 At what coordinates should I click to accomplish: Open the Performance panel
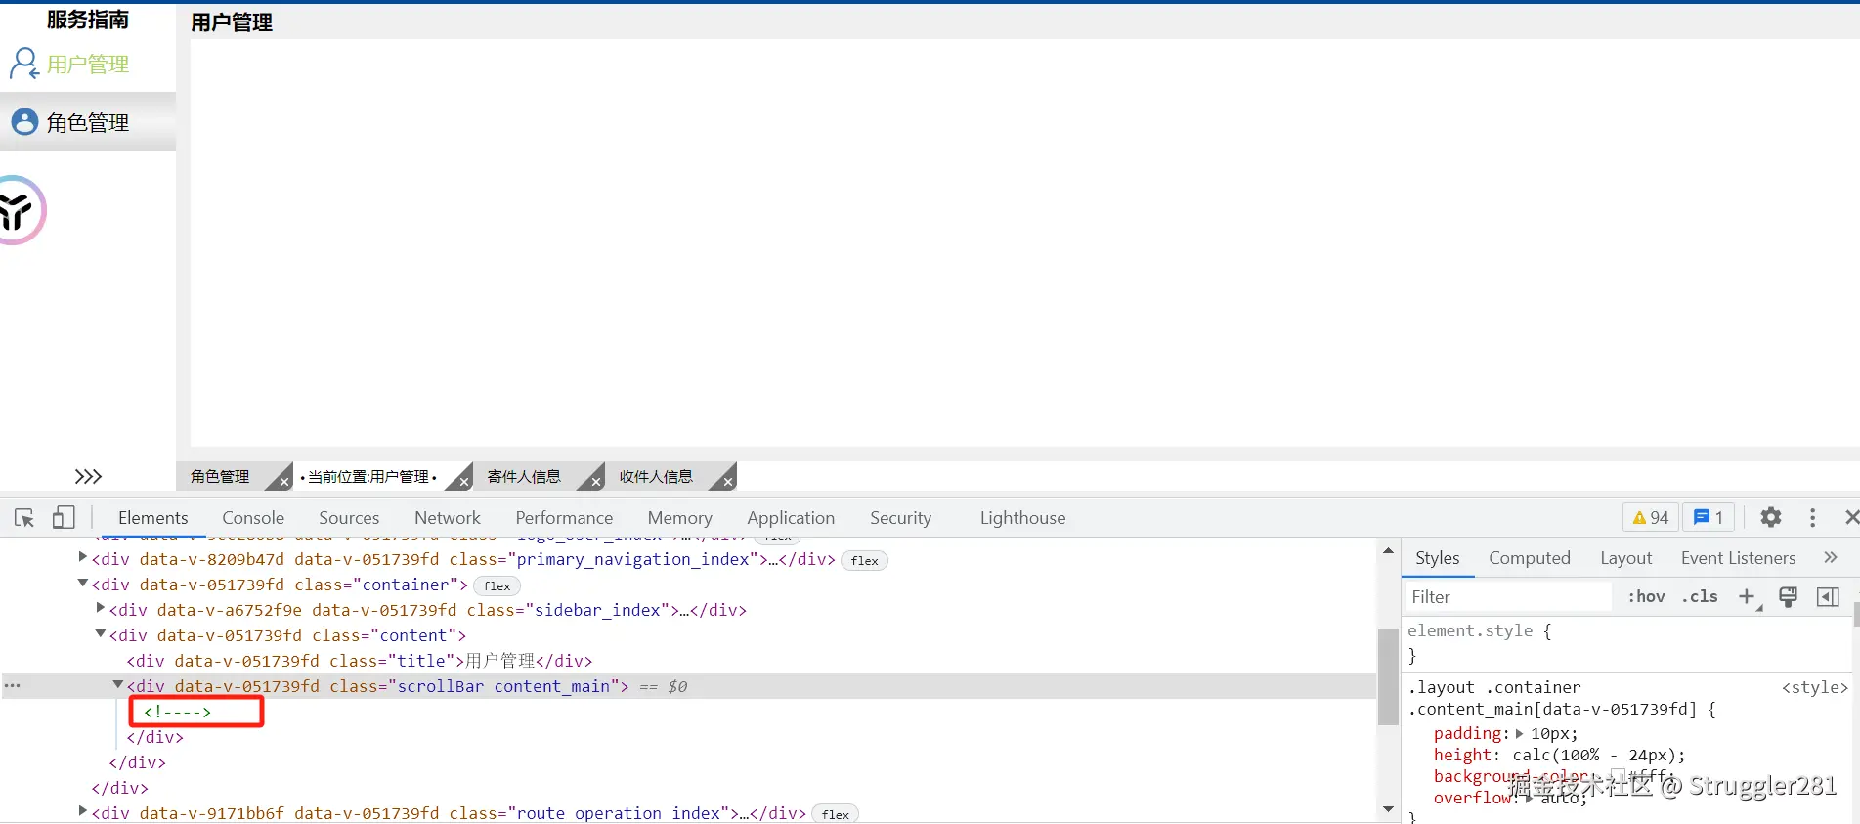click(564, 518)
